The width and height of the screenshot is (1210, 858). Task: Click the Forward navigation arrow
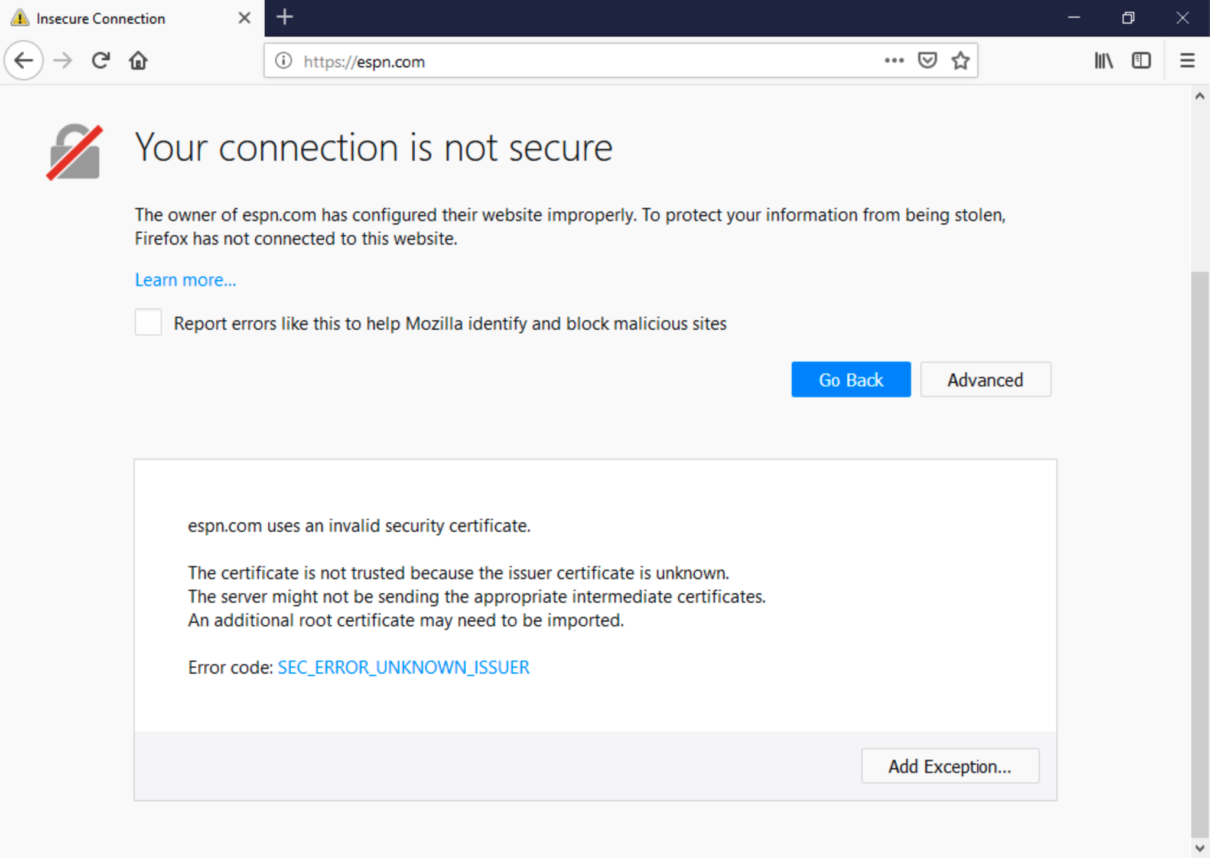(x=63, y=60)
